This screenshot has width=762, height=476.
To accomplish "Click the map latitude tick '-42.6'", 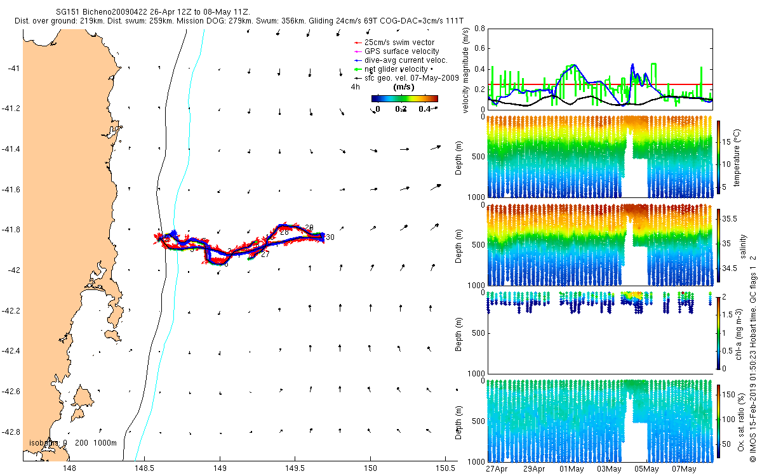I will pyautogui.click(x=11, y=392).
